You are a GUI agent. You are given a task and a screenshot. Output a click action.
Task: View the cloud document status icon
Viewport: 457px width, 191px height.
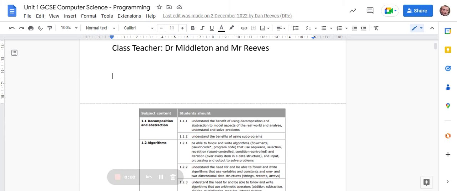179,7
